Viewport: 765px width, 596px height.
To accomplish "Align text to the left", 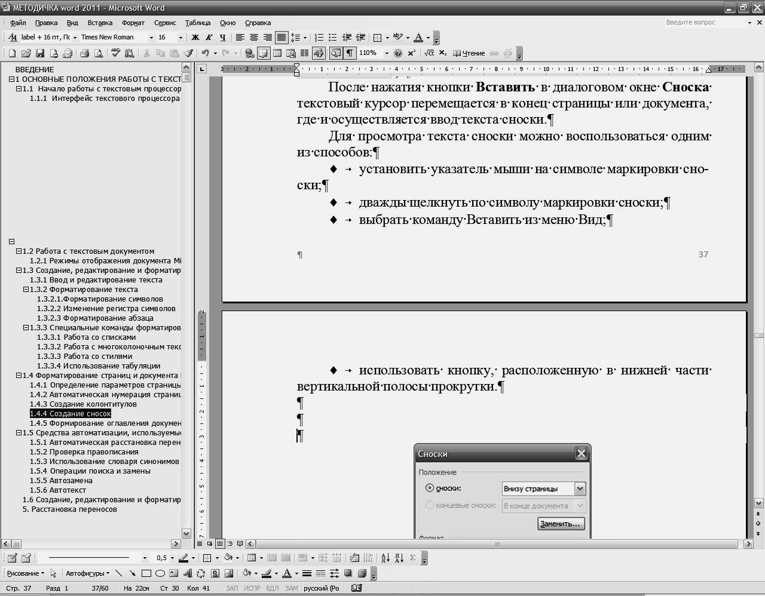I will tap(240, 38).
